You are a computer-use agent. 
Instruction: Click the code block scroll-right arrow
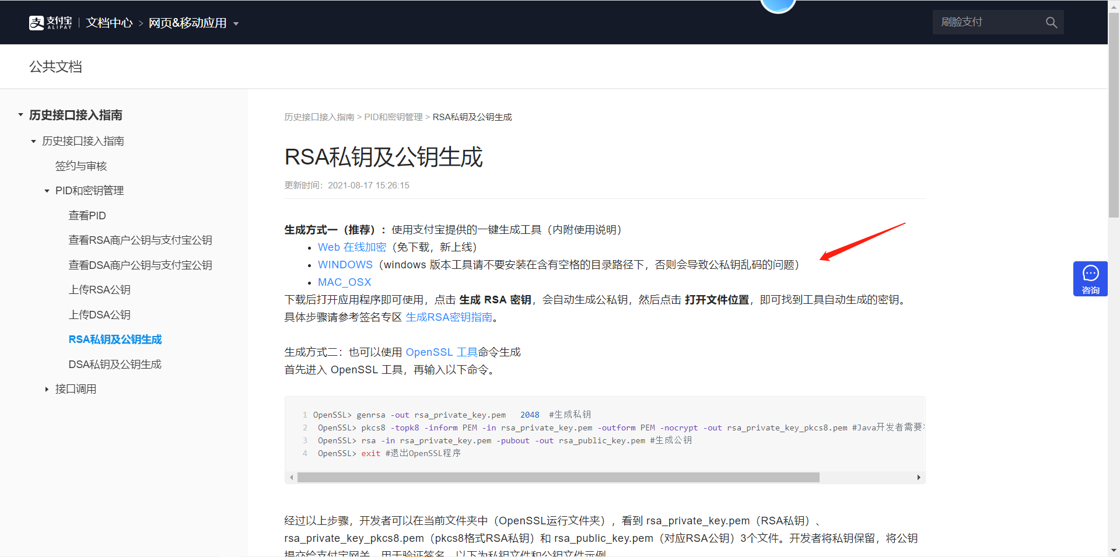[x=919, y=478]
